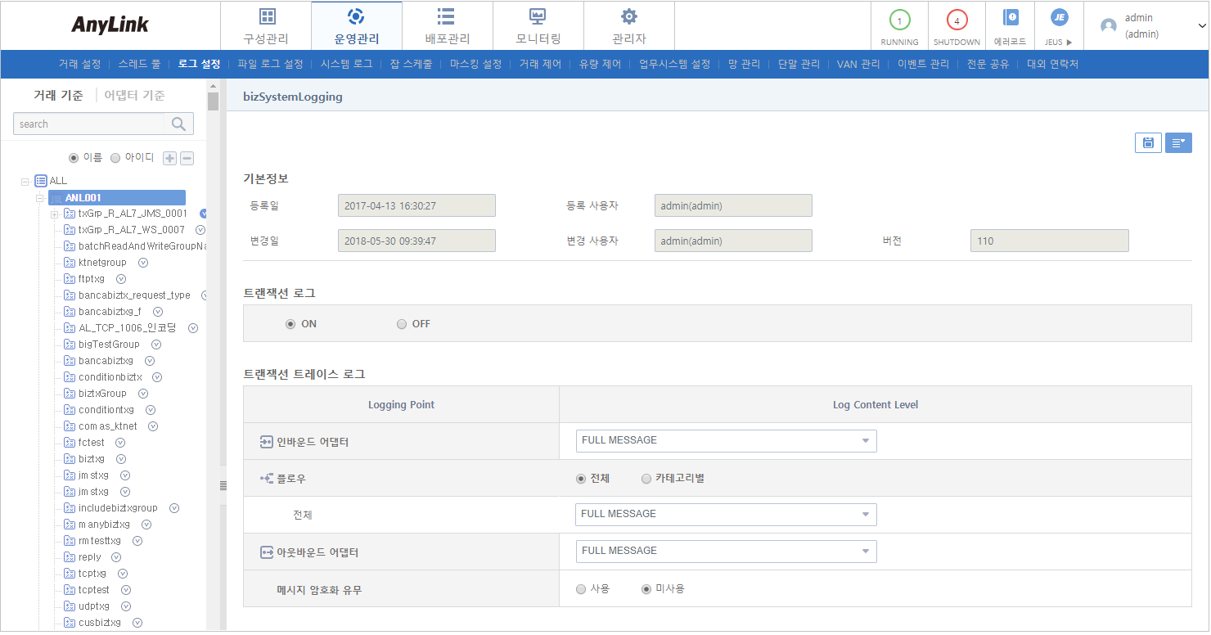Open dropdown arrow next to cusbiztxg
Viewport: 1211px width, 635px height.
(x=137, y=623)
